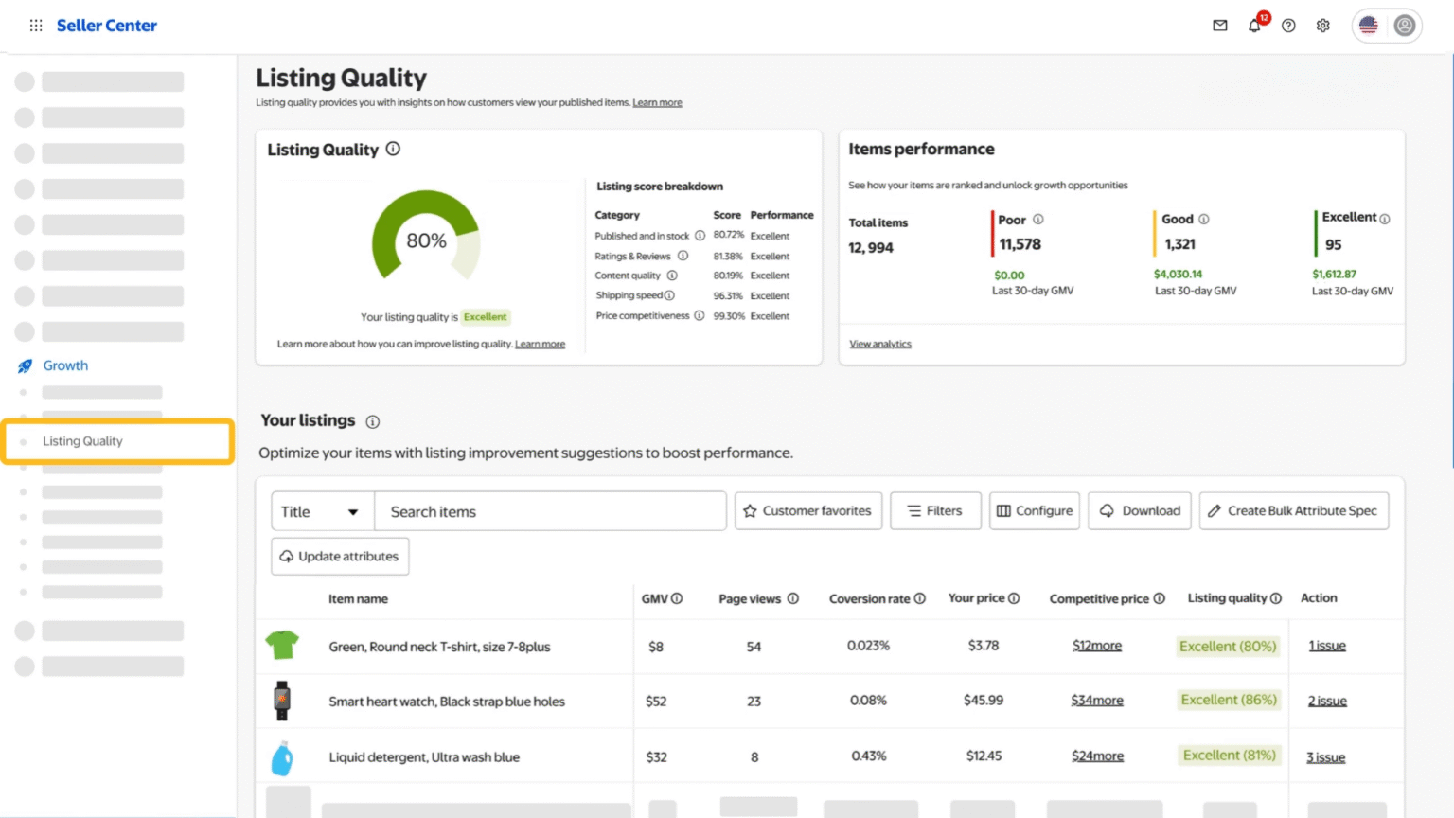Click the View analytics link
Viewport: 1454px width, 818px height.
[x=879, y=344]
